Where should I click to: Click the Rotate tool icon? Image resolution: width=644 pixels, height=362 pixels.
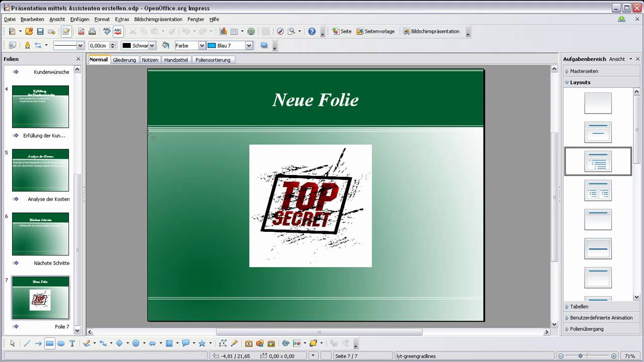point(286,343)
